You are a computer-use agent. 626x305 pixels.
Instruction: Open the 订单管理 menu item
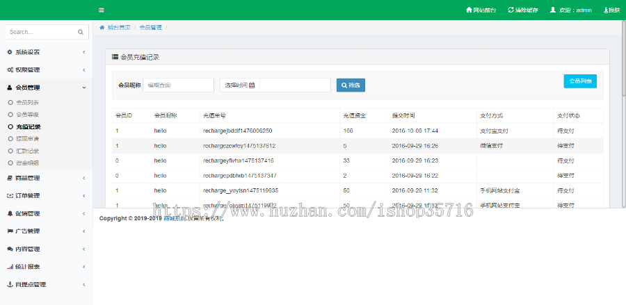tap(46, 195)
